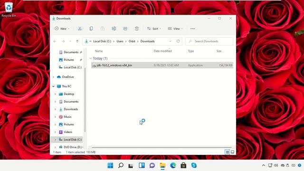Open the Windows Start menu

110,165
